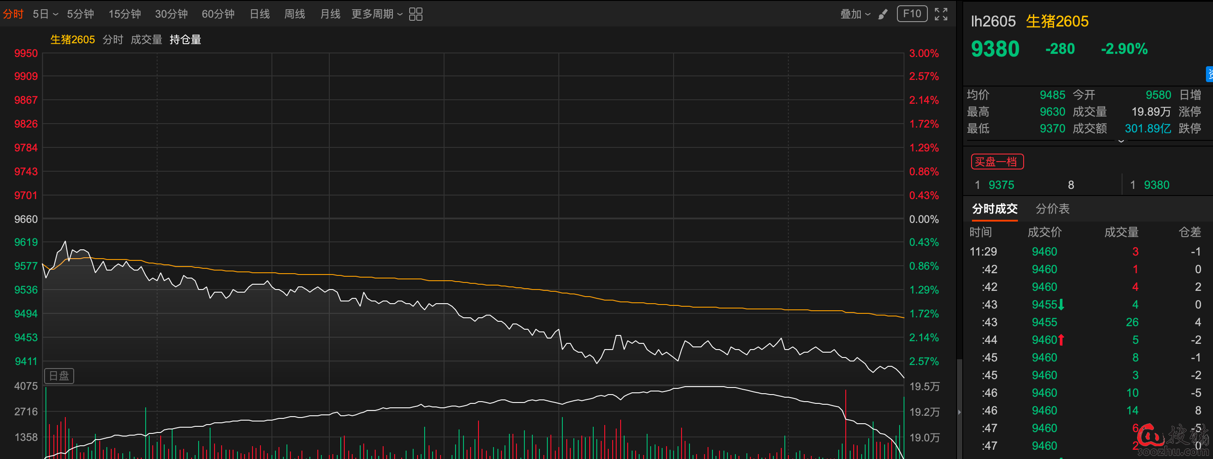Expand the quote details chevron
This screenshot has height=459, width=1213.
1121,141
